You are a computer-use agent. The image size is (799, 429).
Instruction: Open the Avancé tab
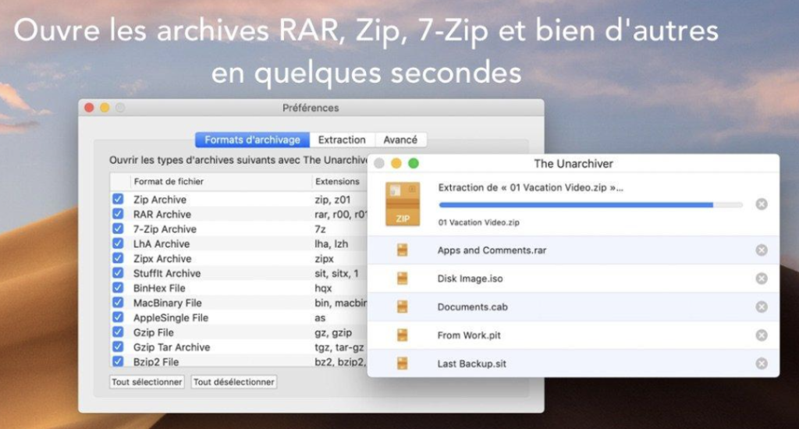[400, 140]
